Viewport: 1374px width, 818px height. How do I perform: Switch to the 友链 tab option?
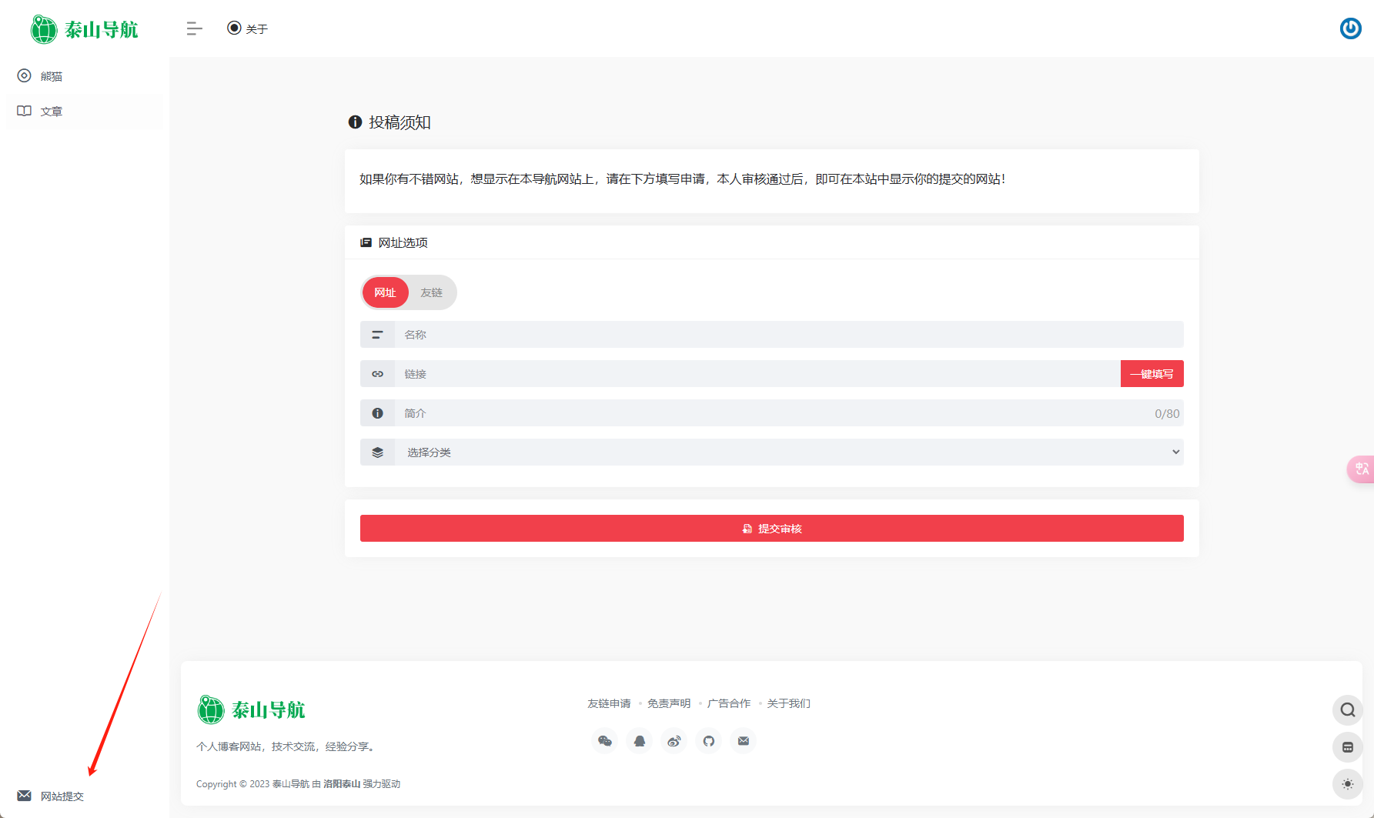431,292
